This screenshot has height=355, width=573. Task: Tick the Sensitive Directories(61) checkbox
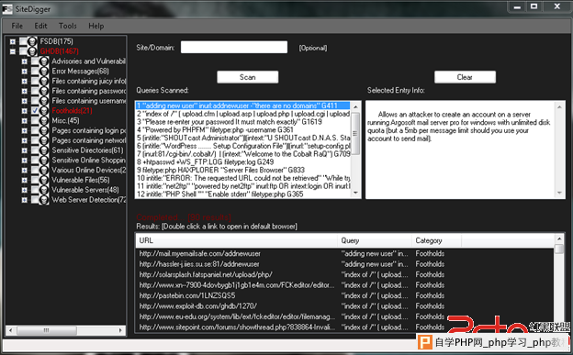(x=35, y=150)
